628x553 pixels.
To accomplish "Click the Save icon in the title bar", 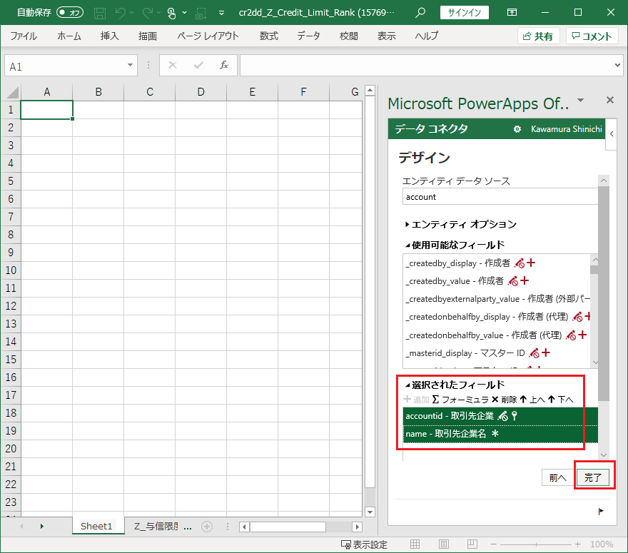I will tap(100, 13).
